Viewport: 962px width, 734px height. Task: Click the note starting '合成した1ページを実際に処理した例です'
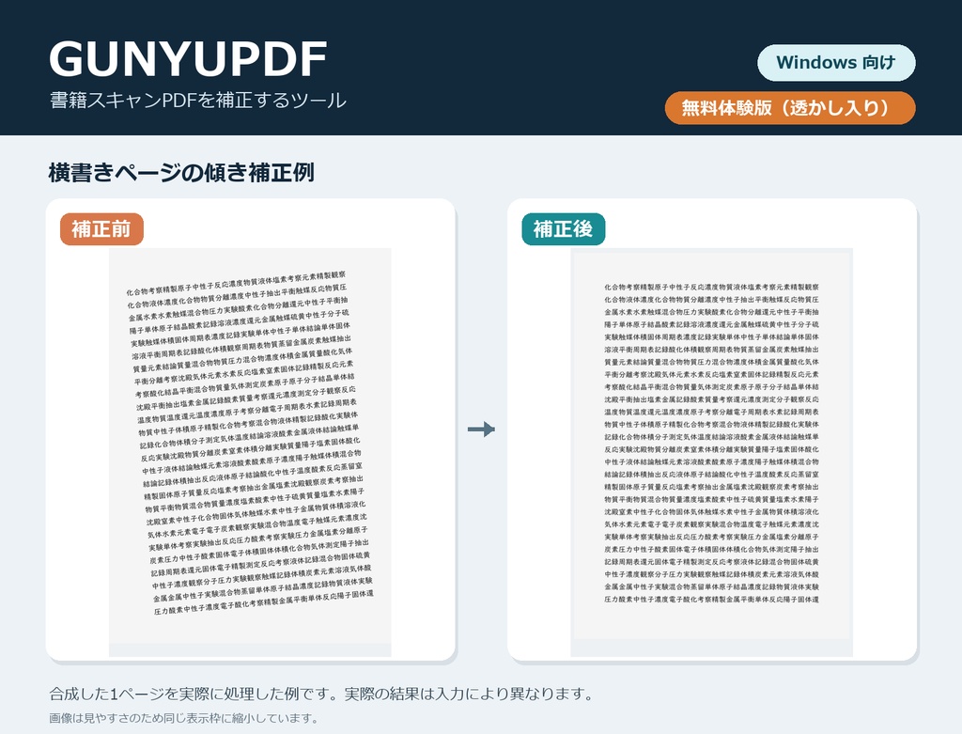(x=321, y=695)
